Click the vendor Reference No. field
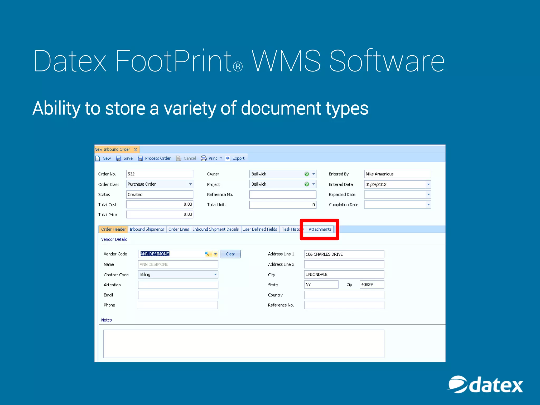This screenshot has width=540, height=405. 344,305
